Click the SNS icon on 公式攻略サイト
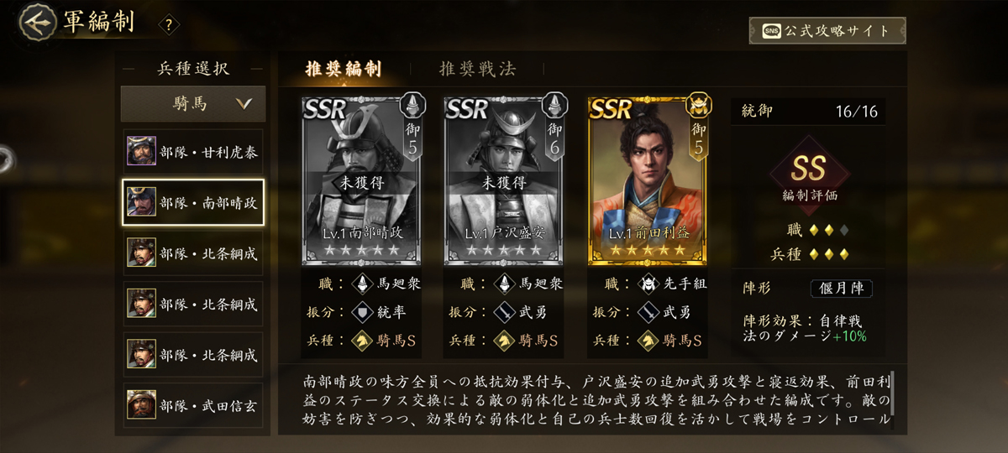Screen dimensions: 1008x453 pyautogui.click(x=770, y=30)
